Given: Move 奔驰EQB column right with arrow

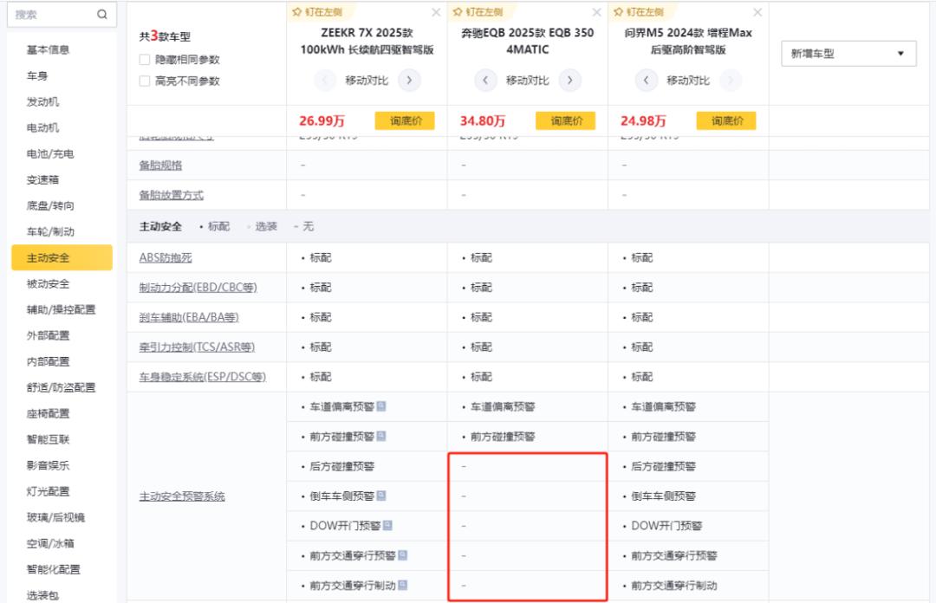Looking at the screenshot, I should (570, 80).
